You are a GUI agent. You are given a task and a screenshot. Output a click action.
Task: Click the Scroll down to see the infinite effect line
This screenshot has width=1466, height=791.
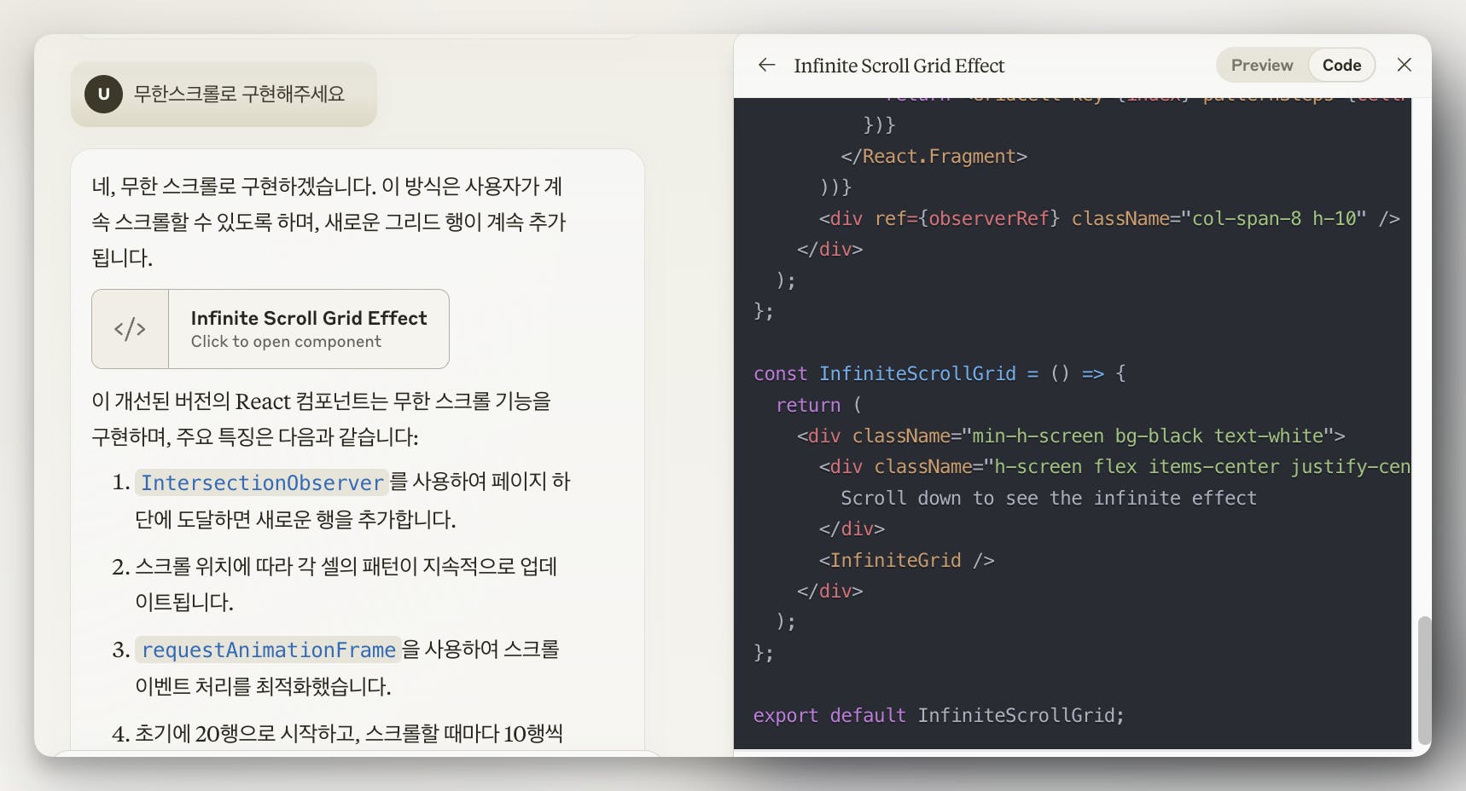(1049, 498)
